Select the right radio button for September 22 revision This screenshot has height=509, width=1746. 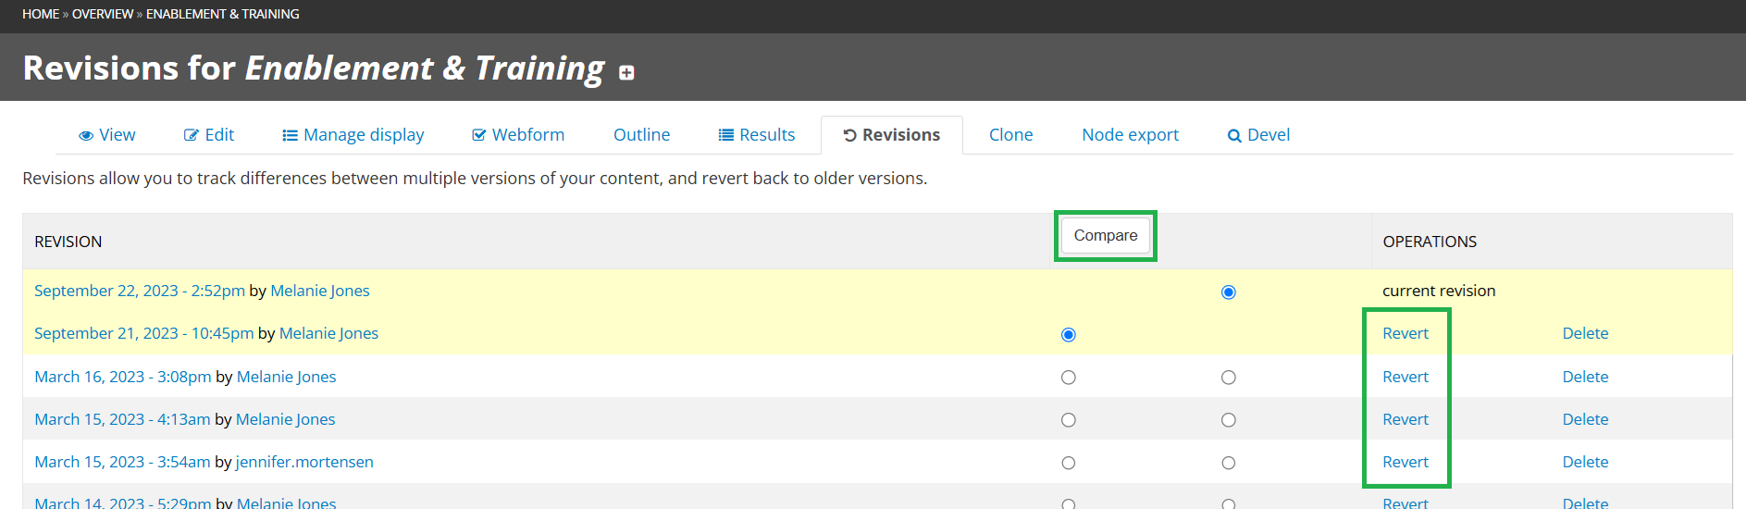tap(1229, 292)
